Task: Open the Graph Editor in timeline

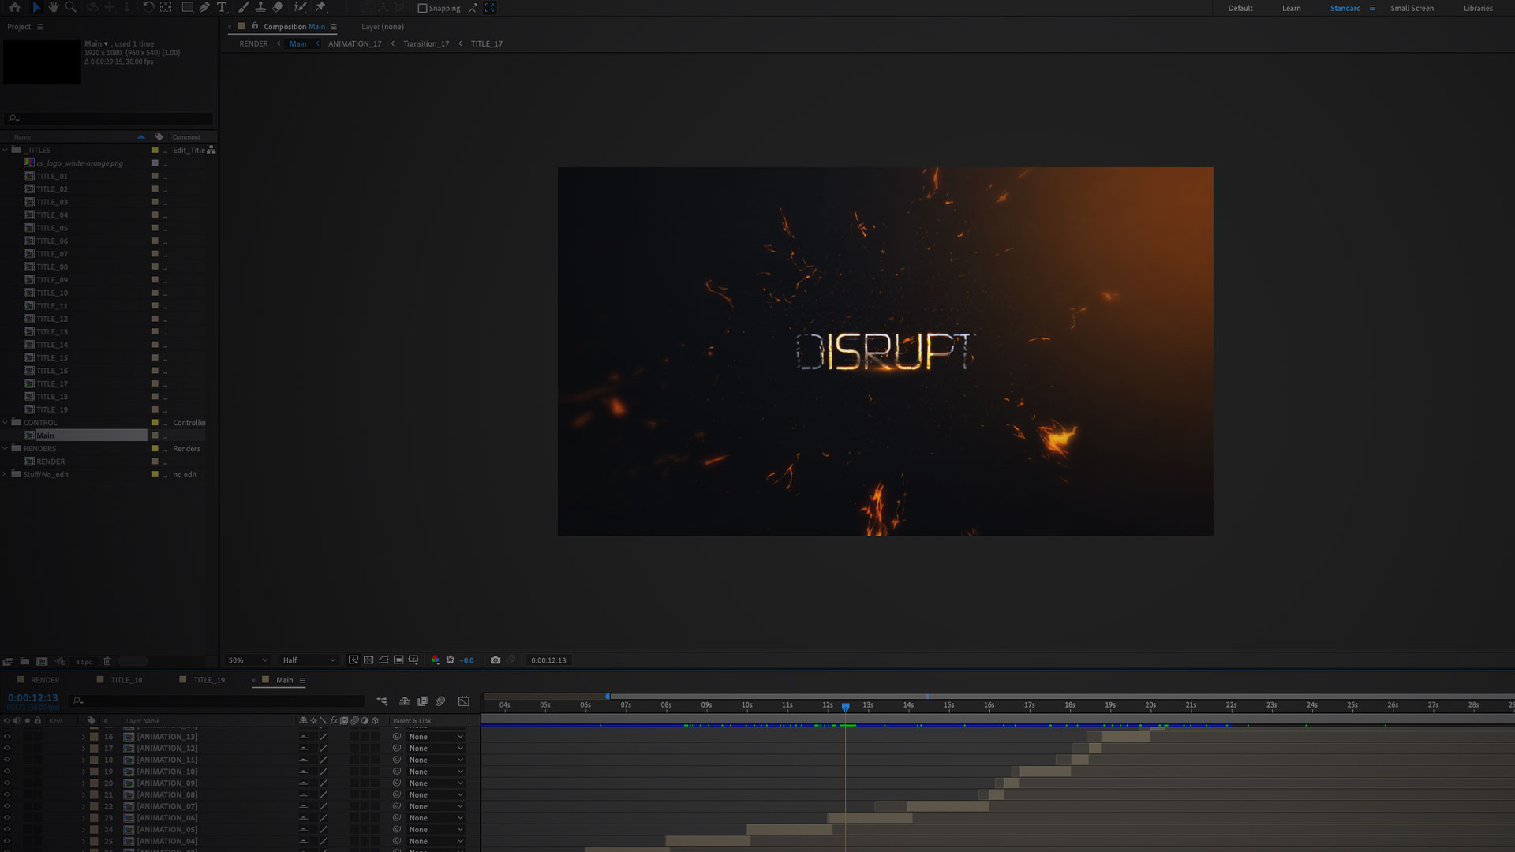Action: point(464,701)
